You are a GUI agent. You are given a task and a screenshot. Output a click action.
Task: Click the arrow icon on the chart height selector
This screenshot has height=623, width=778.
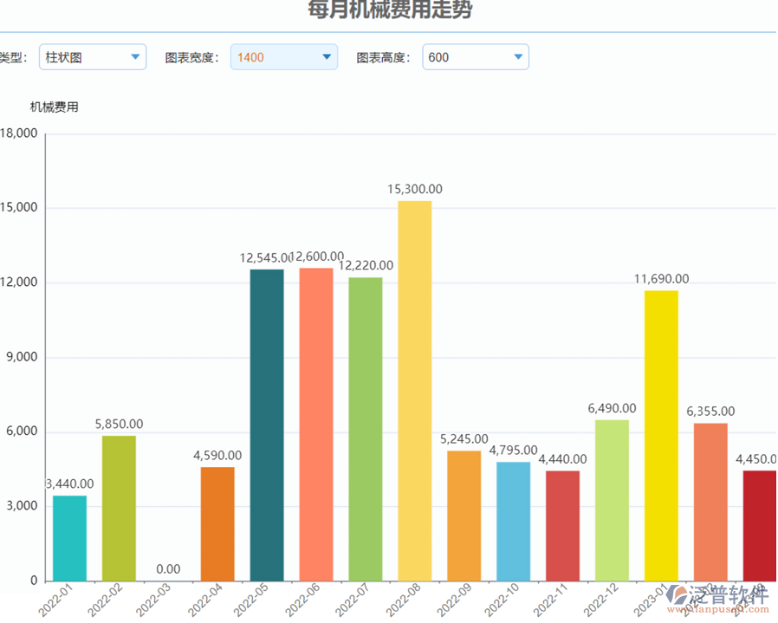click(517, 56)
